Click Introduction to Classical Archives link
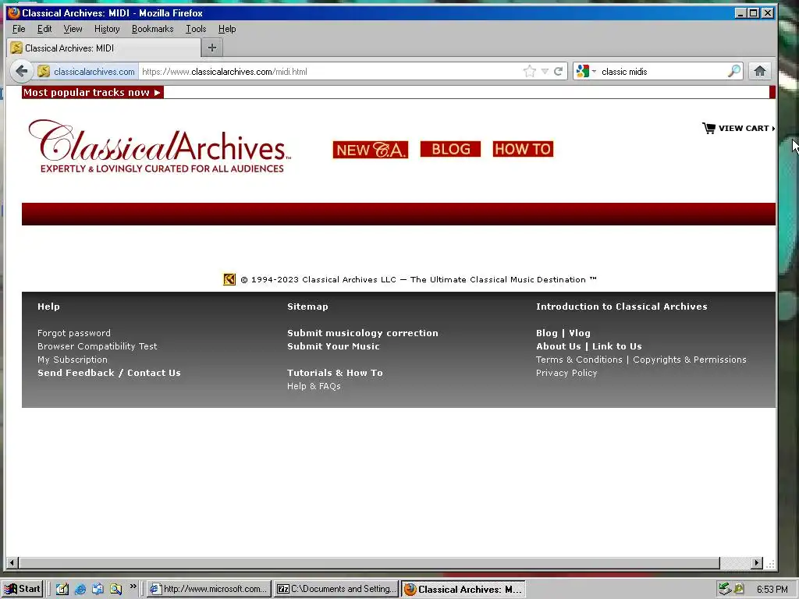Image resolution: width=799 pixels, height=599 pixels. click(622, 307)
